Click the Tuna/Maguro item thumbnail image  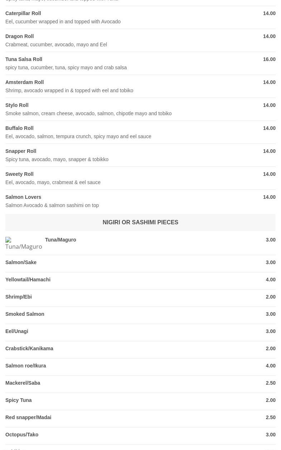tap(24, 243)
